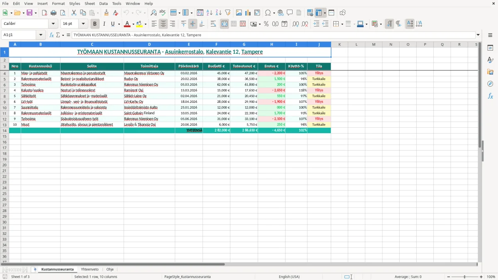The width and height of the screenshot is (498, 280).
Task: Open sidebar Styles icon
Action: pos(490,60)
